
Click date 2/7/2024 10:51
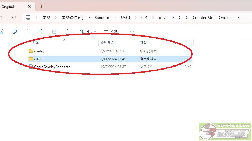pyautogui.click(x=112, y=51)
